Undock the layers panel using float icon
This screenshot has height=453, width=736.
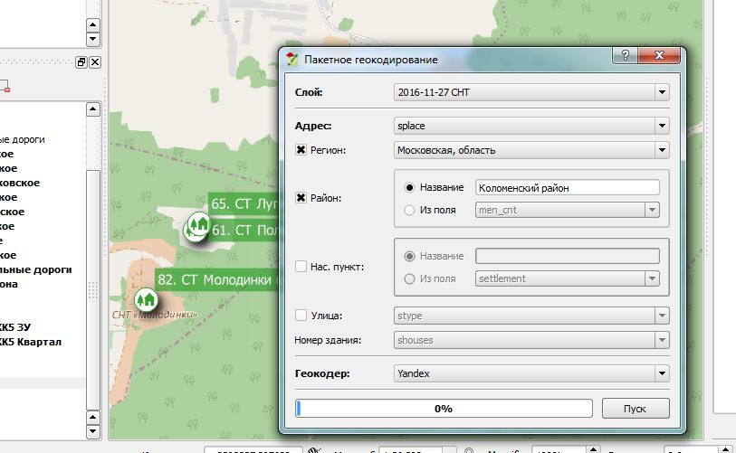(x=81, y=61)
